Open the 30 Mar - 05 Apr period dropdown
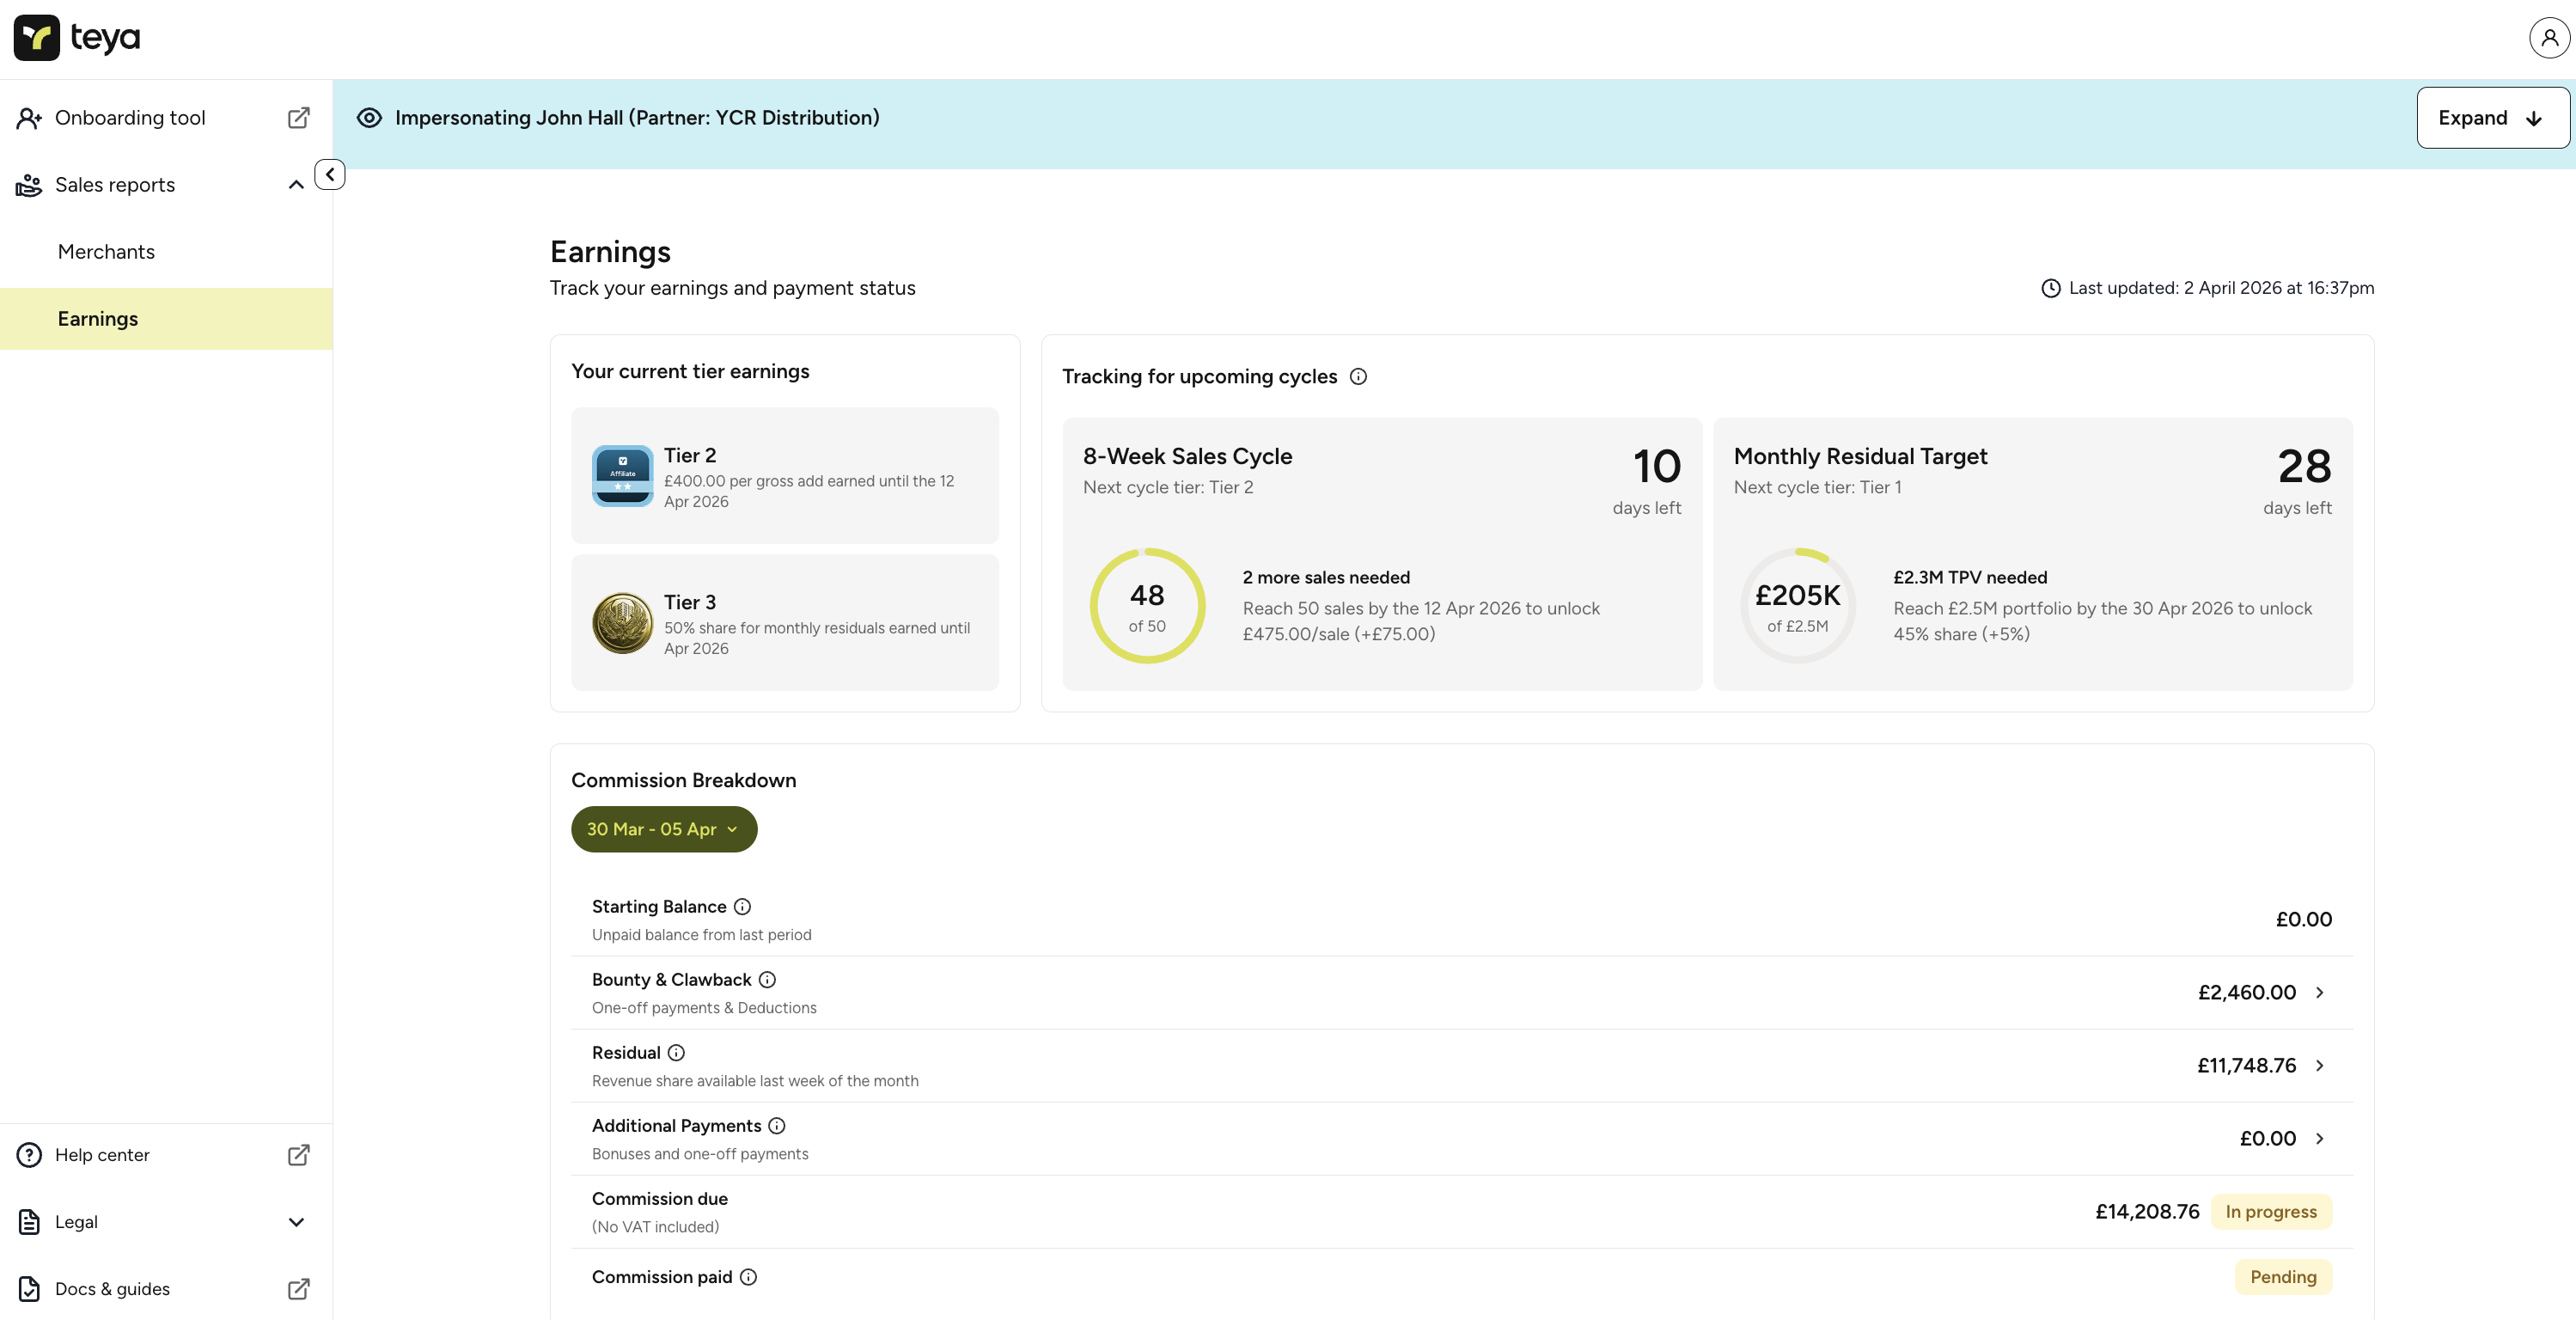The width and height of the screenshot is (2576, 1320). 664,829
